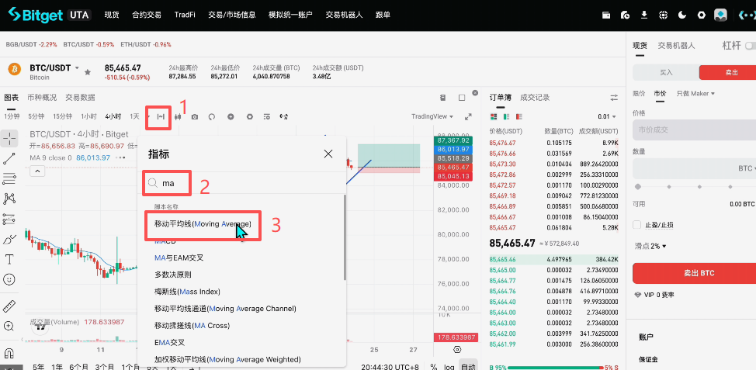Take a chart snapshot with camera icon
Image resolution: width=756 pixels, height=370 pixels.
(195, 116)
